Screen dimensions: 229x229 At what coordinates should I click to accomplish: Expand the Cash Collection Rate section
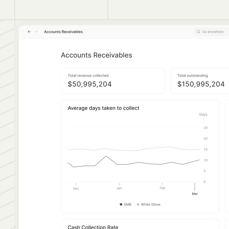coord(93,227)
